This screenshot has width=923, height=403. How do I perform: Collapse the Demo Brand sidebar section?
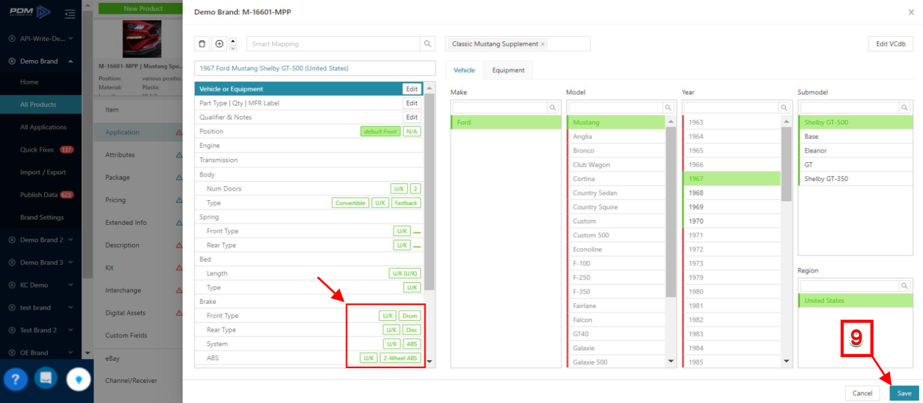click(x=71, y=61)
